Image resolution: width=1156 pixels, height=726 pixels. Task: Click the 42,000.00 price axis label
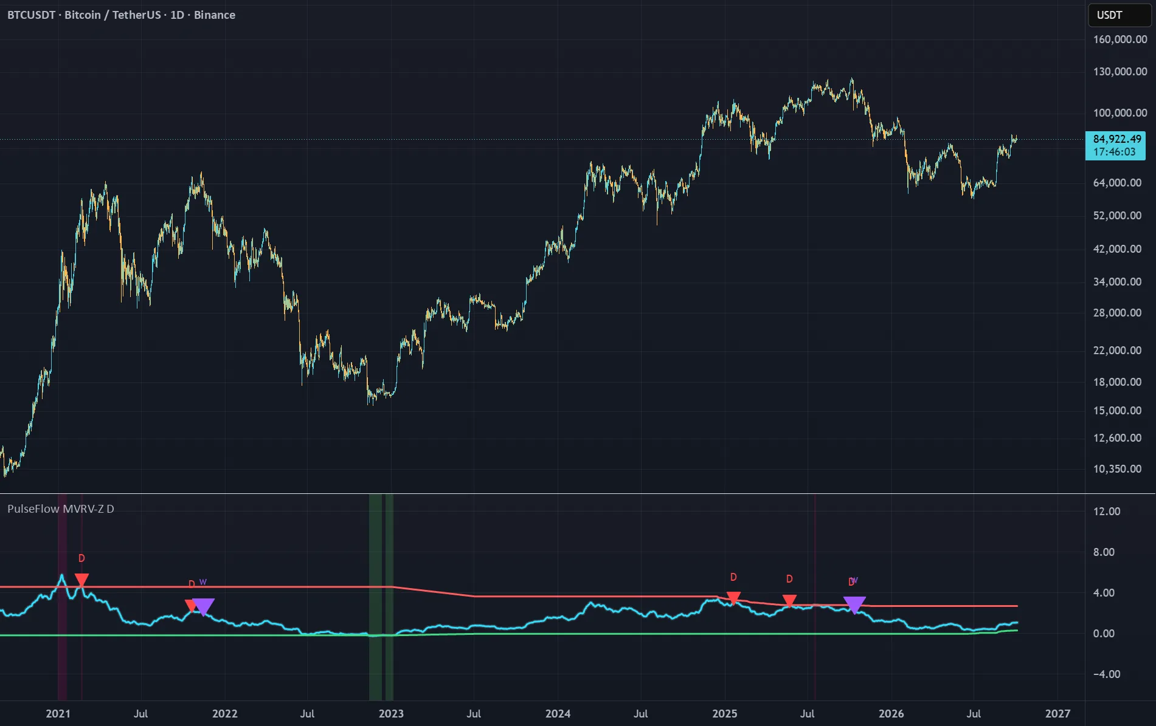pos(1118,249)
